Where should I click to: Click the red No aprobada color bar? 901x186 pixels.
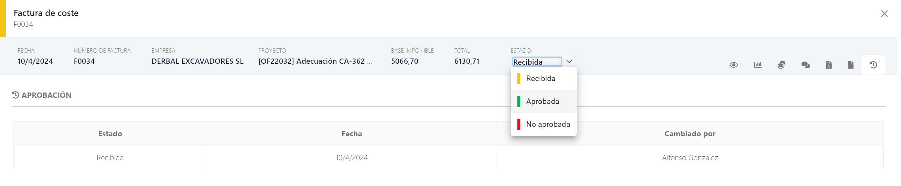tap(519, 125)
